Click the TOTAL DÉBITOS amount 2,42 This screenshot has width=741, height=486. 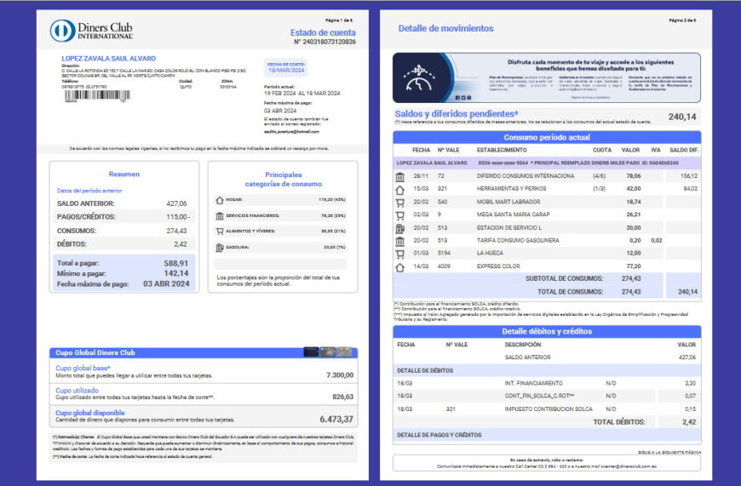[689, 422]
